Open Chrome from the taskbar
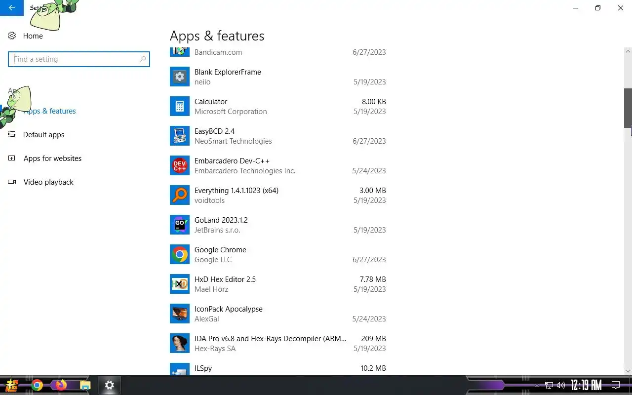Viewport: 632px width, 395px height. 37,385
